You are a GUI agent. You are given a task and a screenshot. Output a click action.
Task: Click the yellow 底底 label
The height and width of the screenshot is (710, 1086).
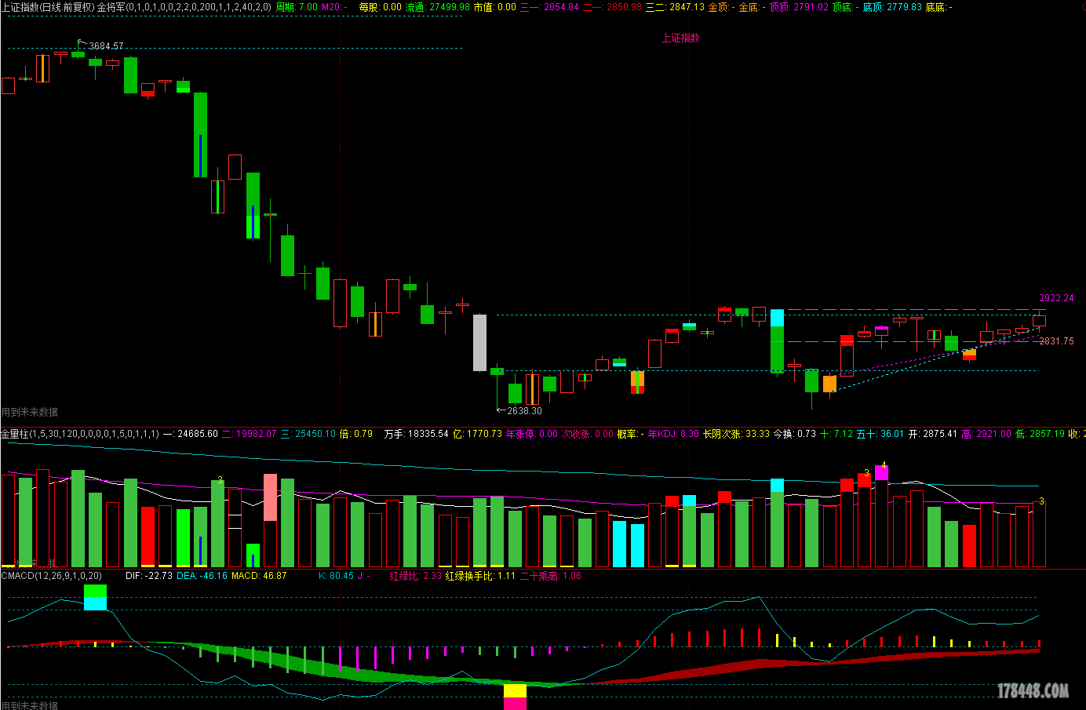pos(938,7)
